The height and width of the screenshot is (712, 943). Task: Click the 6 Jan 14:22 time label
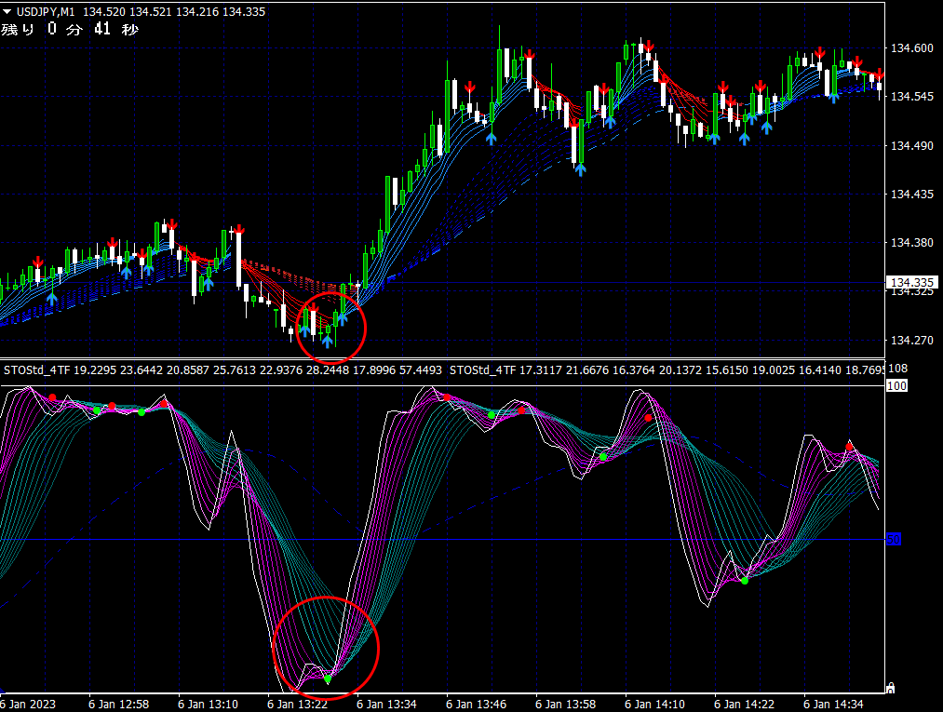coord(744,704)
